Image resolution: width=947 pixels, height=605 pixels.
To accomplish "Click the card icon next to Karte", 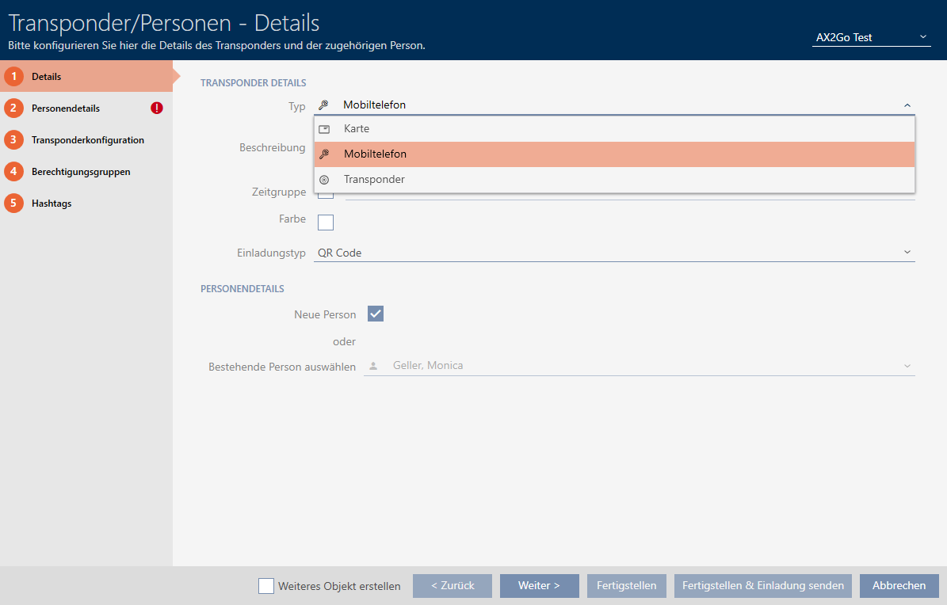I will pyautogui.click(x=324, y=129).
